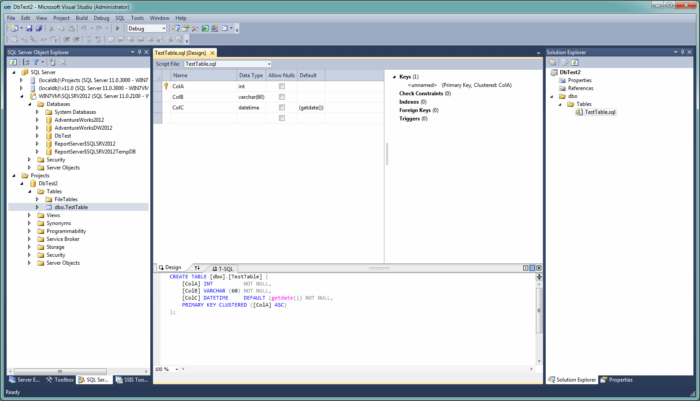
Task: Click the Decrease Indent toolbar icon
Action: (67, 39)
